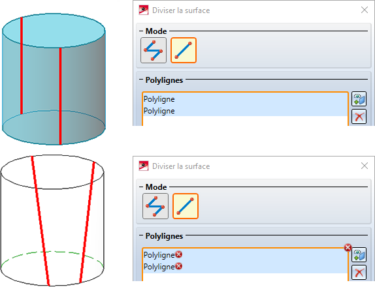Select multi-segment polyline mode in upper dialog
Image resolution: width=375 pixels, height=287 pixels.
click(154, 50)
